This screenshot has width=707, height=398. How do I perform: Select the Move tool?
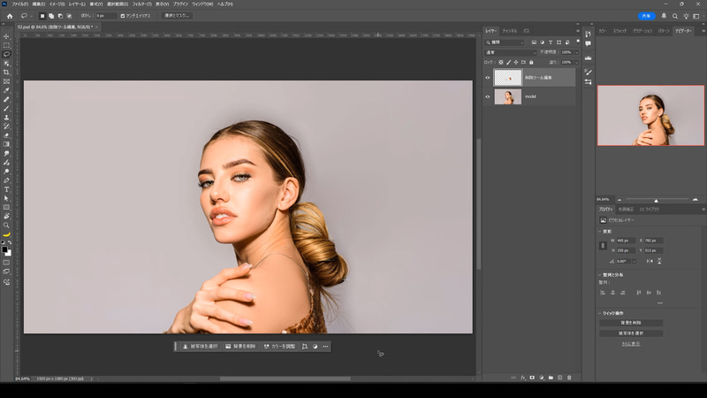(6, 36)
